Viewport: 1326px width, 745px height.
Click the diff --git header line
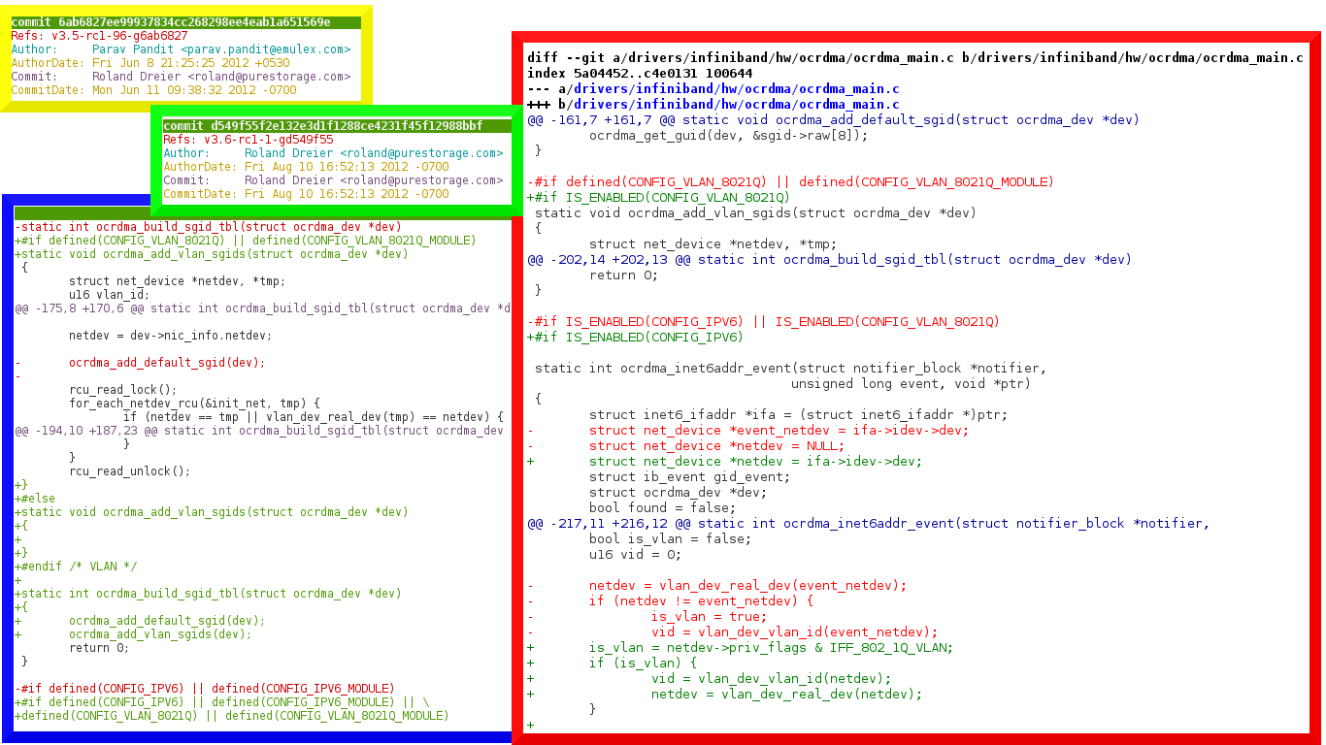pyautogui.click(x=914, y=58)
